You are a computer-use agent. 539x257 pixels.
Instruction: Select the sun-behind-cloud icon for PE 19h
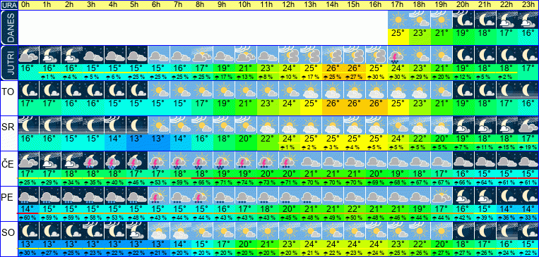coord(442,196)
